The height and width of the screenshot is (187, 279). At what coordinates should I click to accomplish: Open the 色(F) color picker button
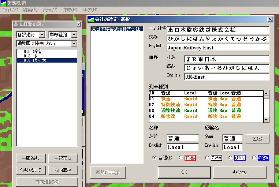coord(257,139)
